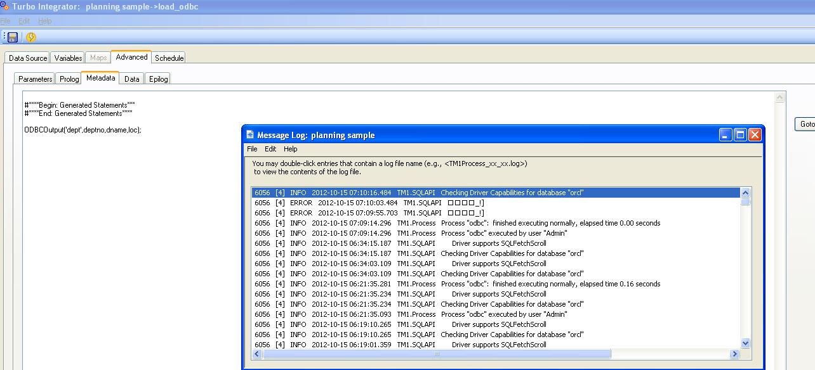Select Driver supports SQLFetchScroll entry at 06:21:35.234
This screenshot has height=370, width=815.
[x=496, y=294]
